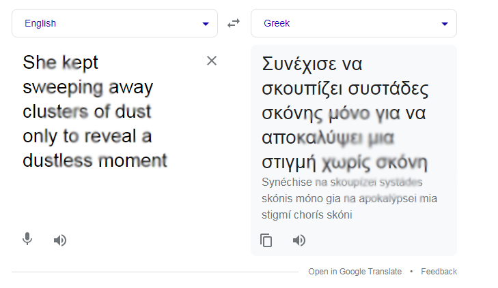The height and width of the screenshot is (288, 498).
Task: Follow the Open in Google Translate link
Action: click(x=355, y=272)
